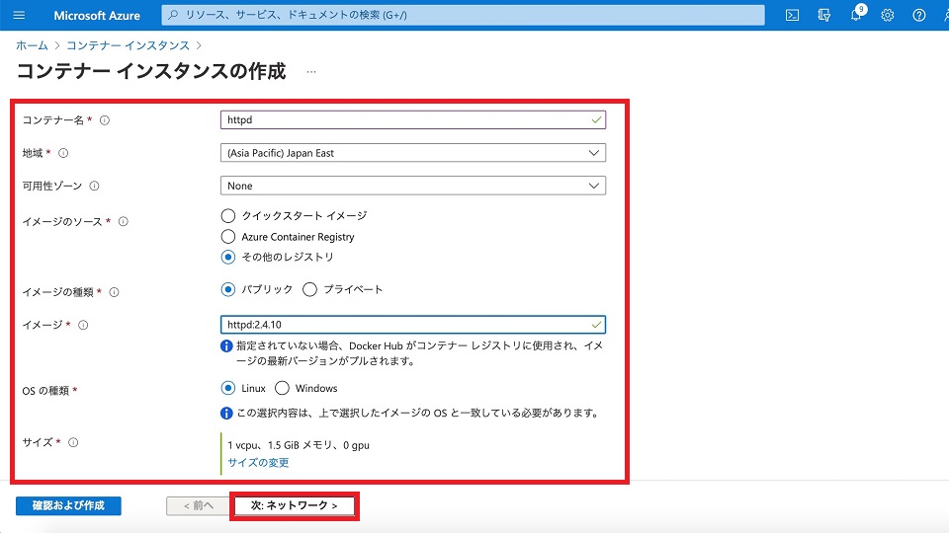Open Cloud Shell from the top bar
This screenshot has width=949, height=533.
pos(792,15)
